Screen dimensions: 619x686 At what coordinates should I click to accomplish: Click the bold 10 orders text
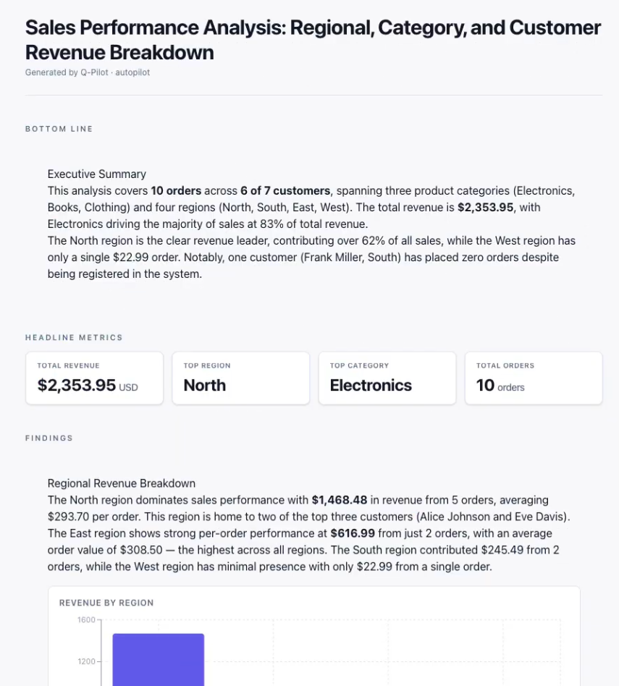176,191
